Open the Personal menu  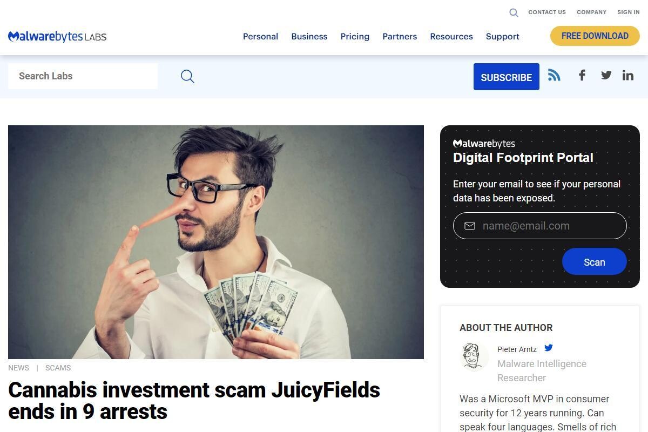click(260, 36)
